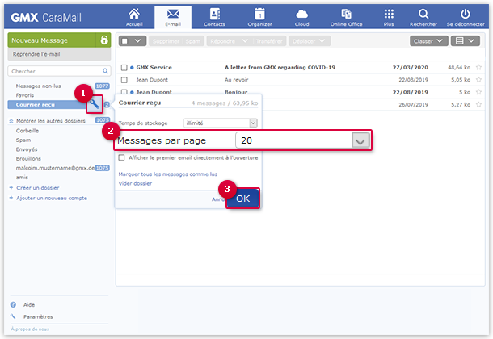This screenshot has height=339, width=493.
Task: Star the Bonjour message
Action: tap(478, 92)
